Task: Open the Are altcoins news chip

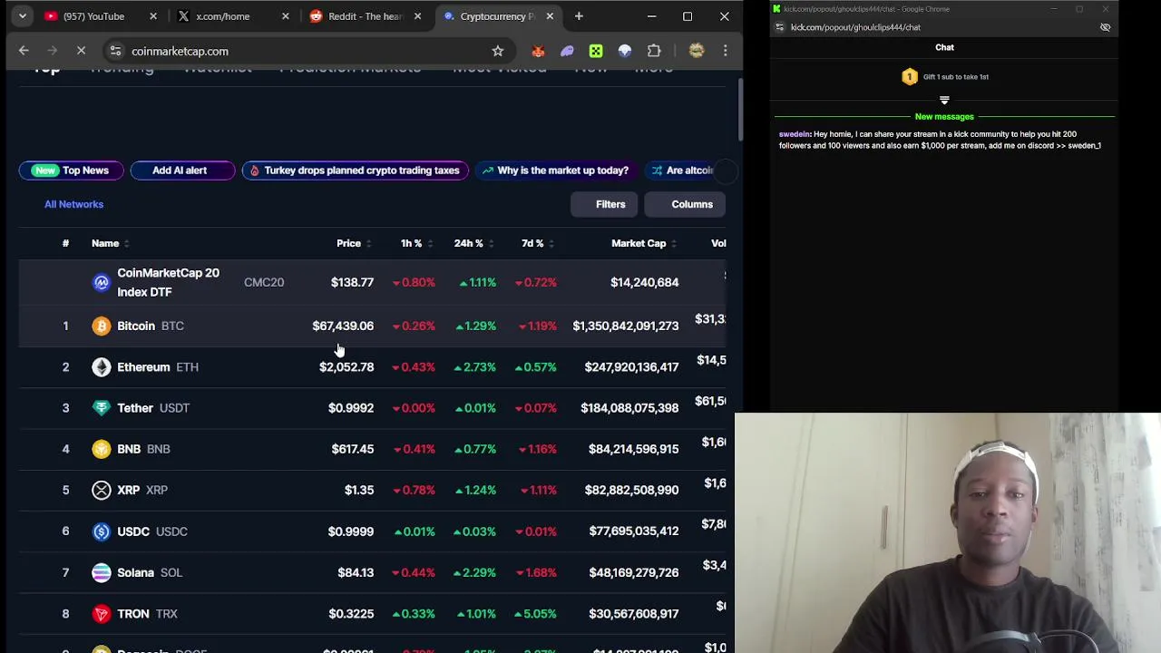Action: click(684, 171)
